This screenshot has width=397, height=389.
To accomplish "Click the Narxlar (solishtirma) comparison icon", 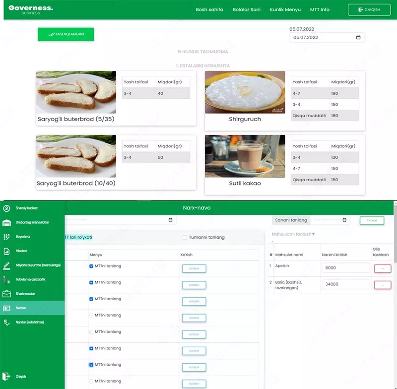I will pyautogui.click(x=6, y=323).
